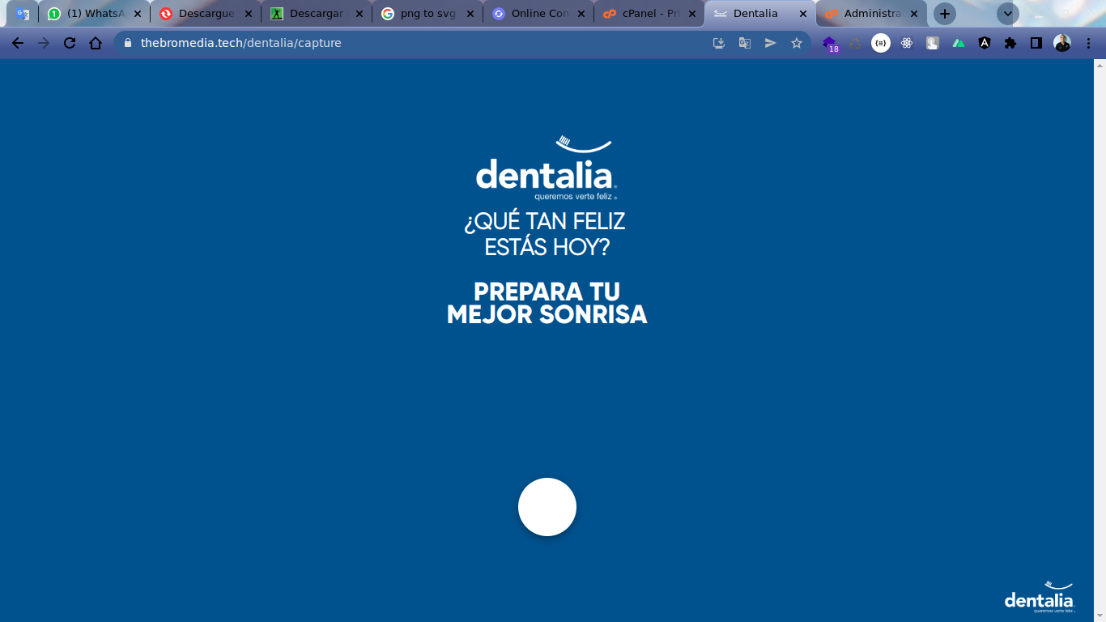Image resolution: width=1106 pixels, height=622 pixels.
Task: Click the browser profile avatar picture
Action: (x=1062, y=43)
